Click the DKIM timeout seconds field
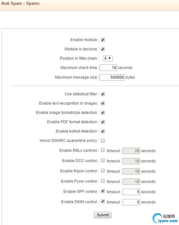The image size is (179, 225). 131,202
